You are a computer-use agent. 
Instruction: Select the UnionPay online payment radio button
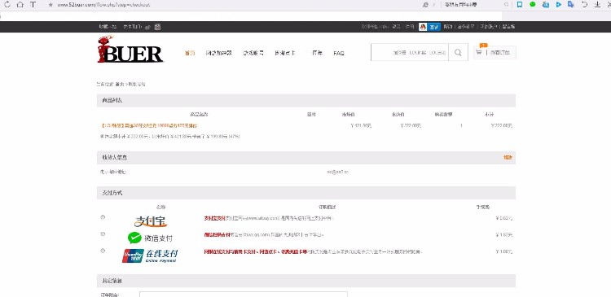(x=103, y=251)
